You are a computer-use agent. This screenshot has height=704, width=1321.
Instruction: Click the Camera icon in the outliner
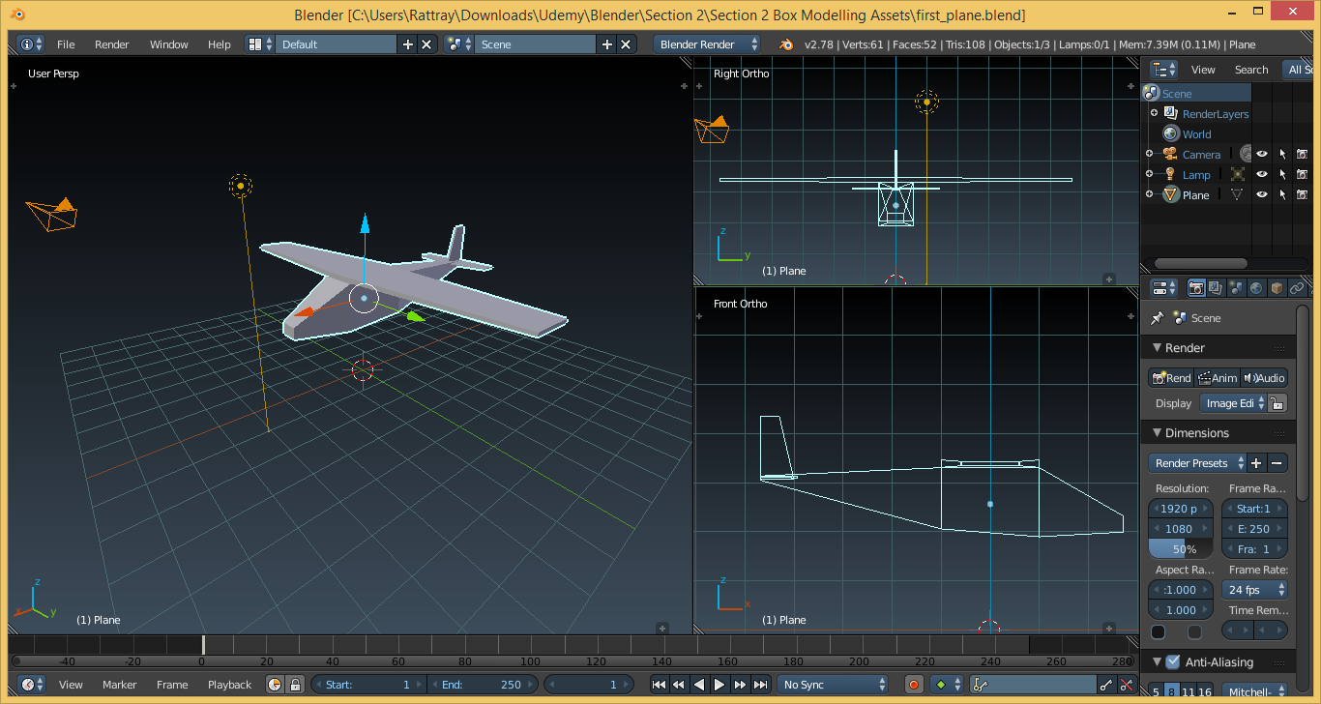point(1170,155)
